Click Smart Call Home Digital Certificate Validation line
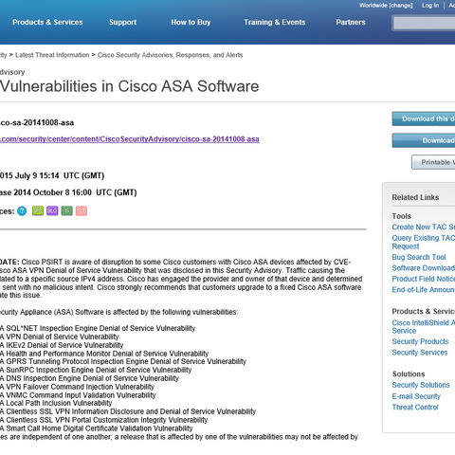 [x=97, y=428]
